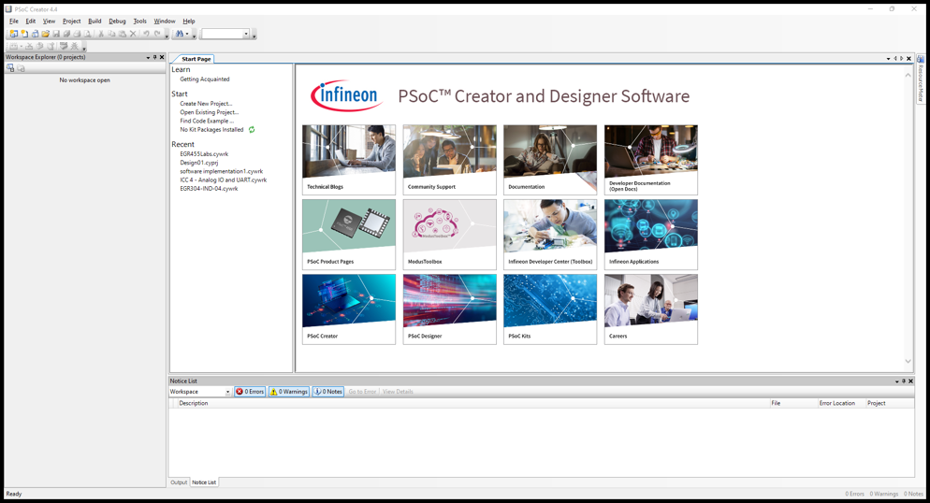Toggle the 0 Errors filter button
This screenshot has width=930, height=503.
250,392
